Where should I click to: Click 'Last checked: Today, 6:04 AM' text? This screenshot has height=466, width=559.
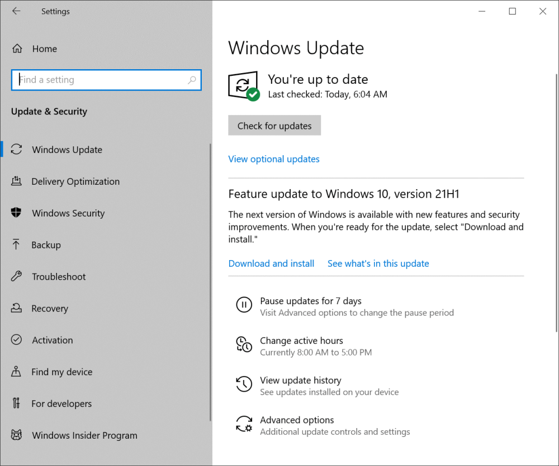coord(328,94)
